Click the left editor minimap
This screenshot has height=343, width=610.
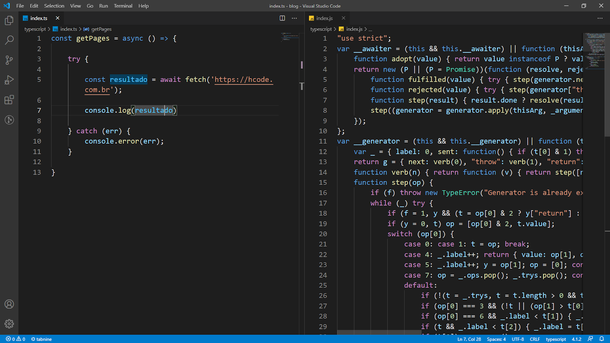click(290, 37)
